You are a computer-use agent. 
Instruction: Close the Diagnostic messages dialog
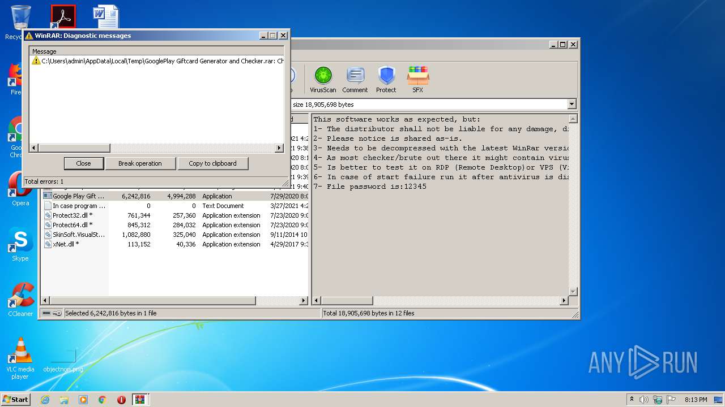tap(83, 163)
